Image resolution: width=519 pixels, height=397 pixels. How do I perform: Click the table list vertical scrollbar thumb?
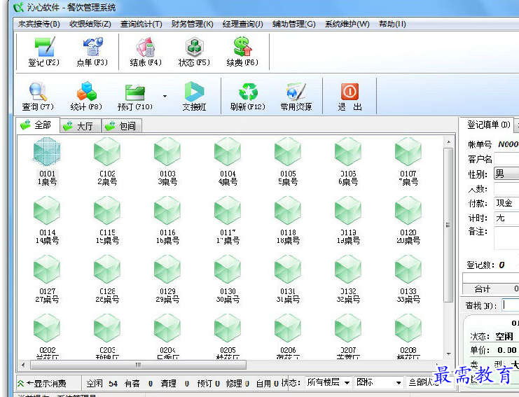448,225
